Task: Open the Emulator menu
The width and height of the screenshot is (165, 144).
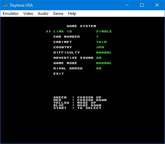Action: pos(11,14)
